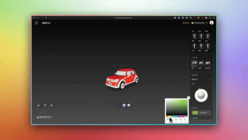Click the thumbs-down dislike icon
The image size is (248, 140).
(45, 105)
